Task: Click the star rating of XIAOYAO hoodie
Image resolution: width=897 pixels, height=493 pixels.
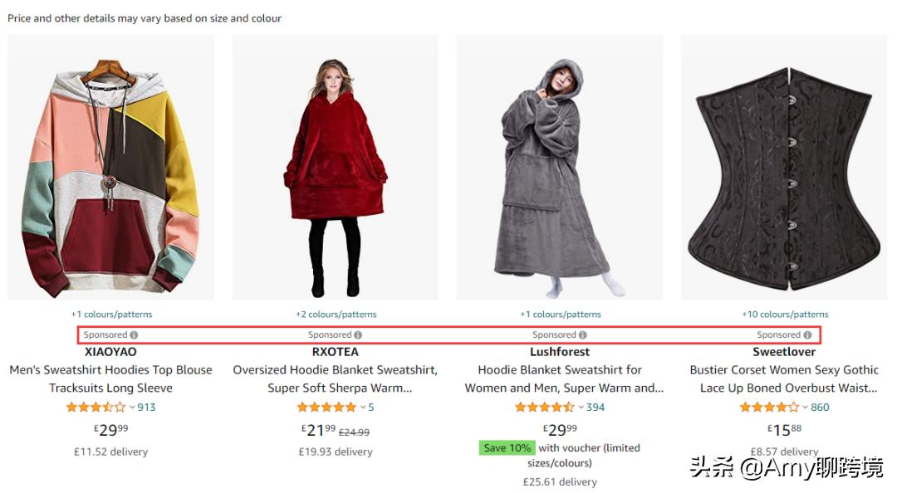Action: [x=96, y=408]
